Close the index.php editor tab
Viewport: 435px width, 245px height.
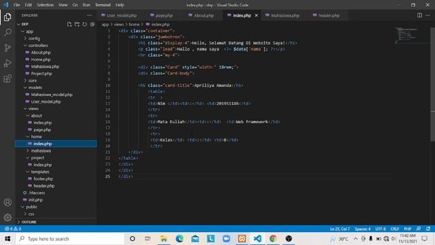click(256, 15)
